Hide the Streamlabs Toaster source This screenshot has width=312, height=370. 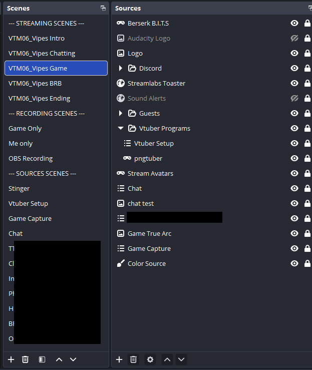[x=294, y=84]
